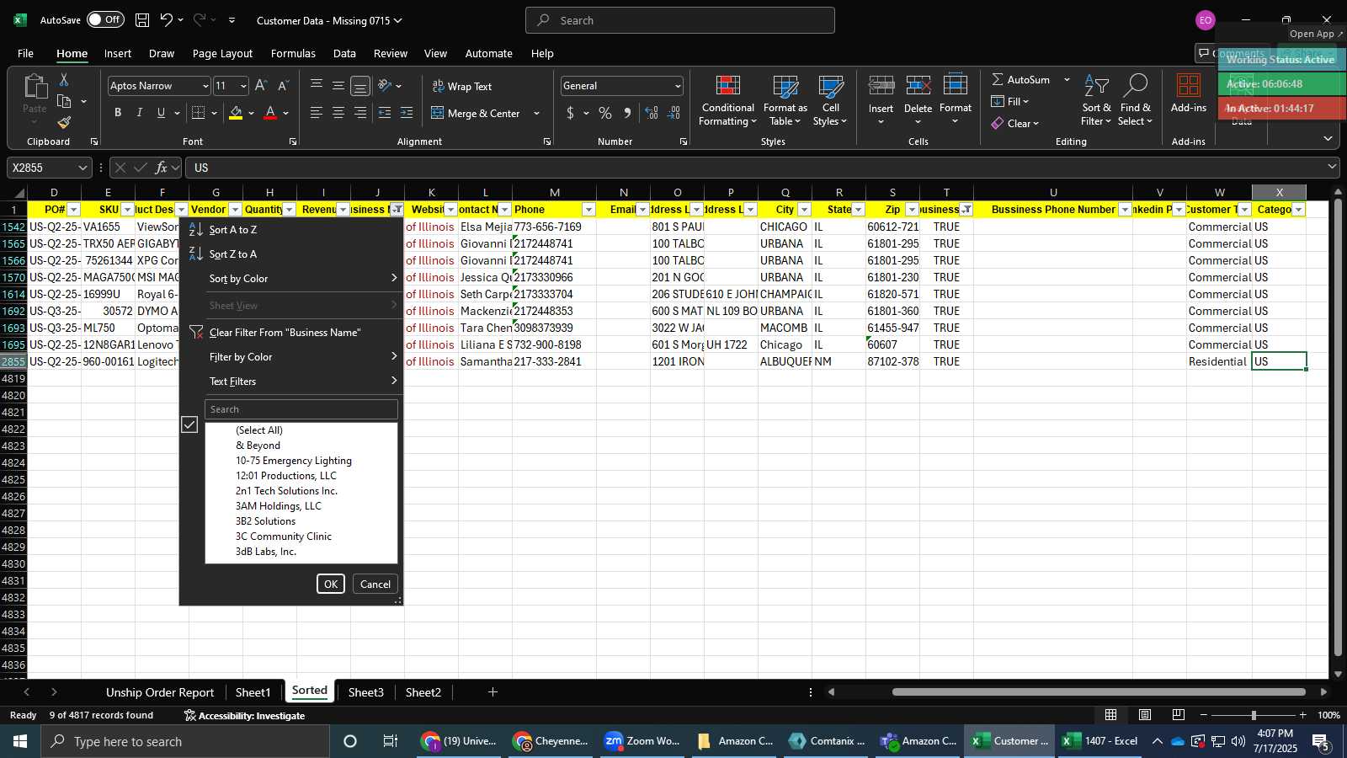This screenshot has height=758, width=1347.
Task: Center align cell text
Action: click(338, 113)
